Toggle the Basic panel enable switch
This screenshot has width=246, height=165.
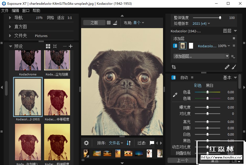click(174, 78)
